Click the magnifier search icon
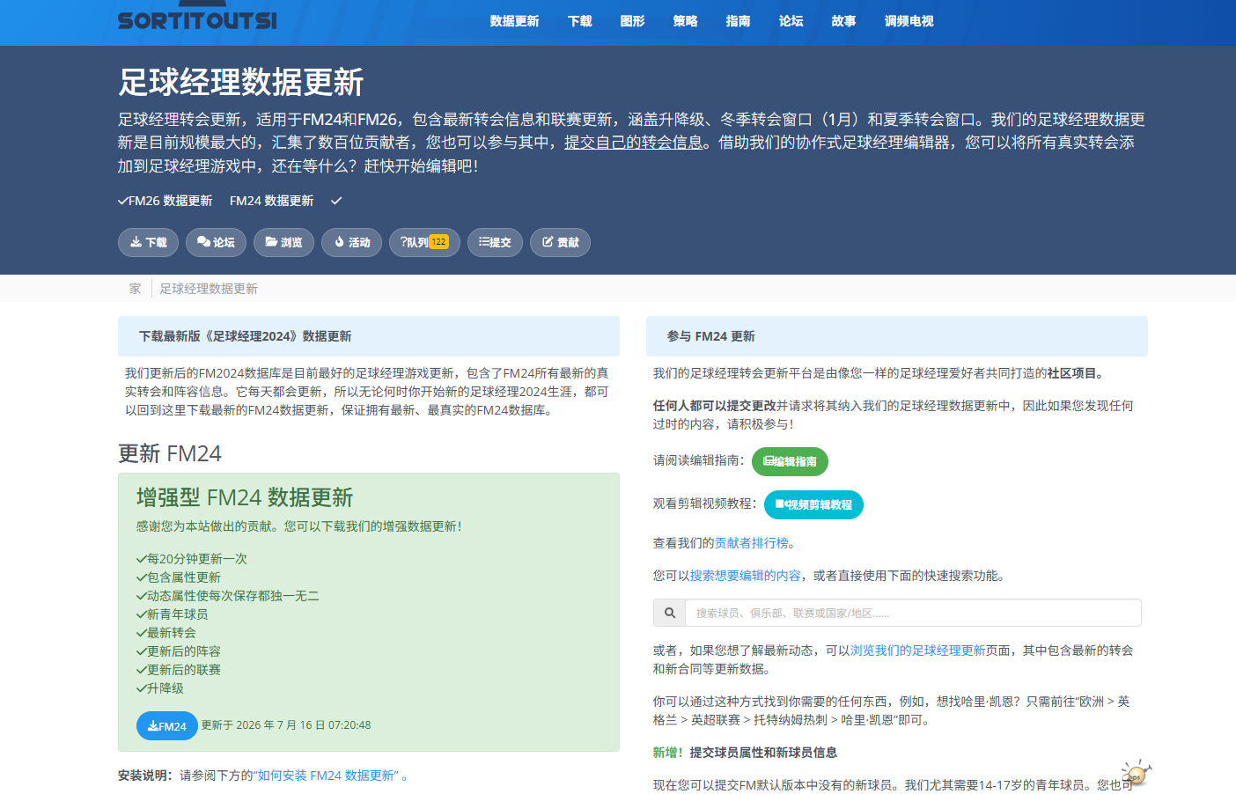Image resolution: width=1236 pixels, height=794 pixels. (x=670, y=613)
